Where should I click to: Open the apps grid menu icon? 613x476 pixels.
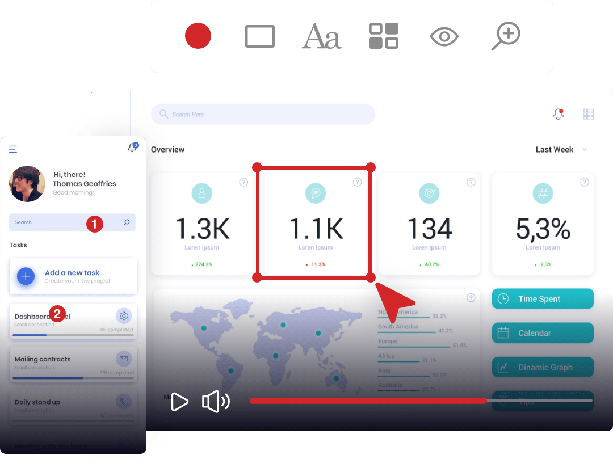(589, 115)
